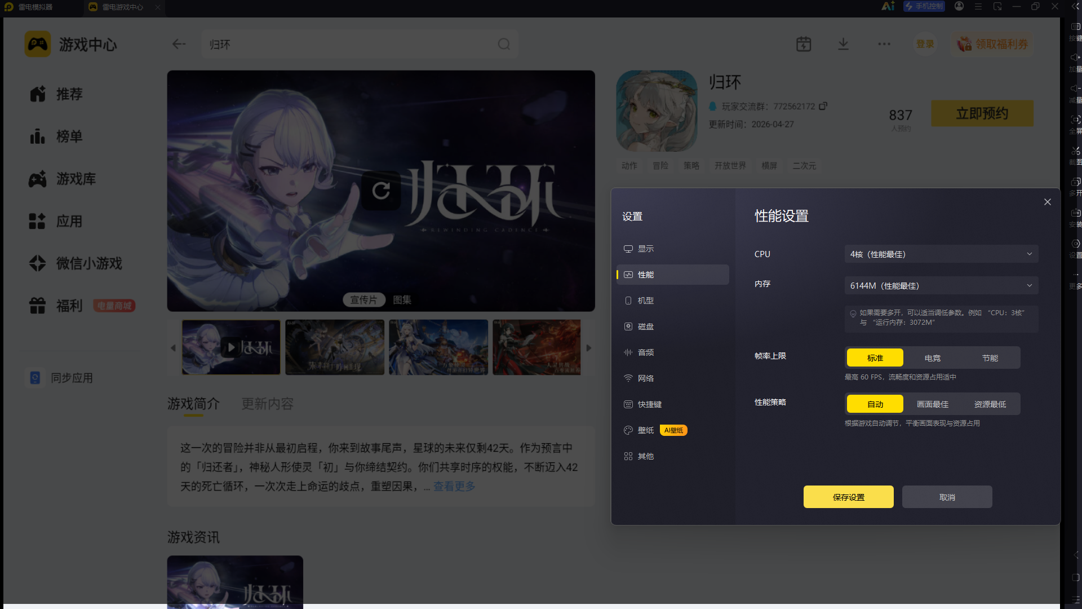Switch media view to 宣传片
Image resolution: width=1082 pixels, height=609 pixels.
point(363,300)
